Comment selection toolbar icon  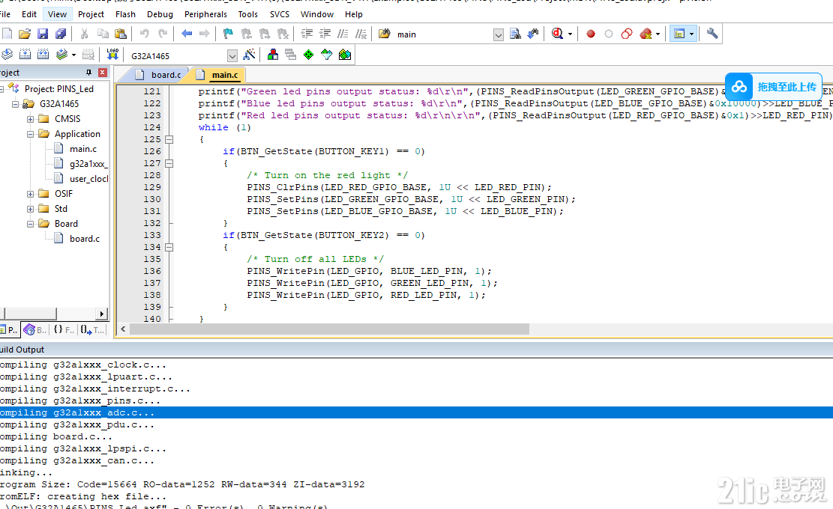(x=343, y=34)
